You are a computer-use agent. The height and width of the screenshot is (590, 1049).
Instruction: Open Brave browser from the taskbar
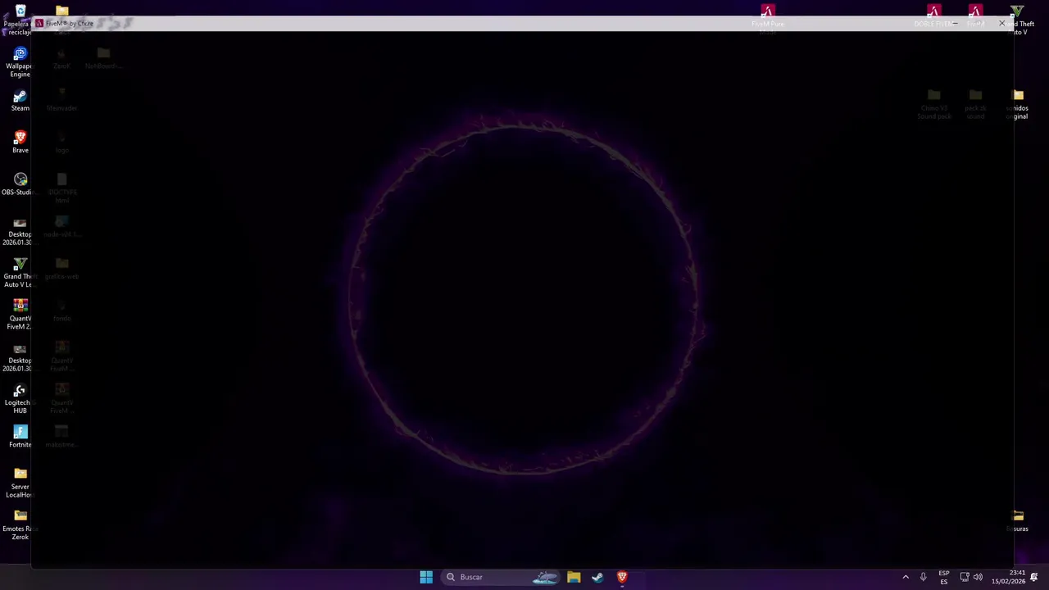(x=622, y=577)
